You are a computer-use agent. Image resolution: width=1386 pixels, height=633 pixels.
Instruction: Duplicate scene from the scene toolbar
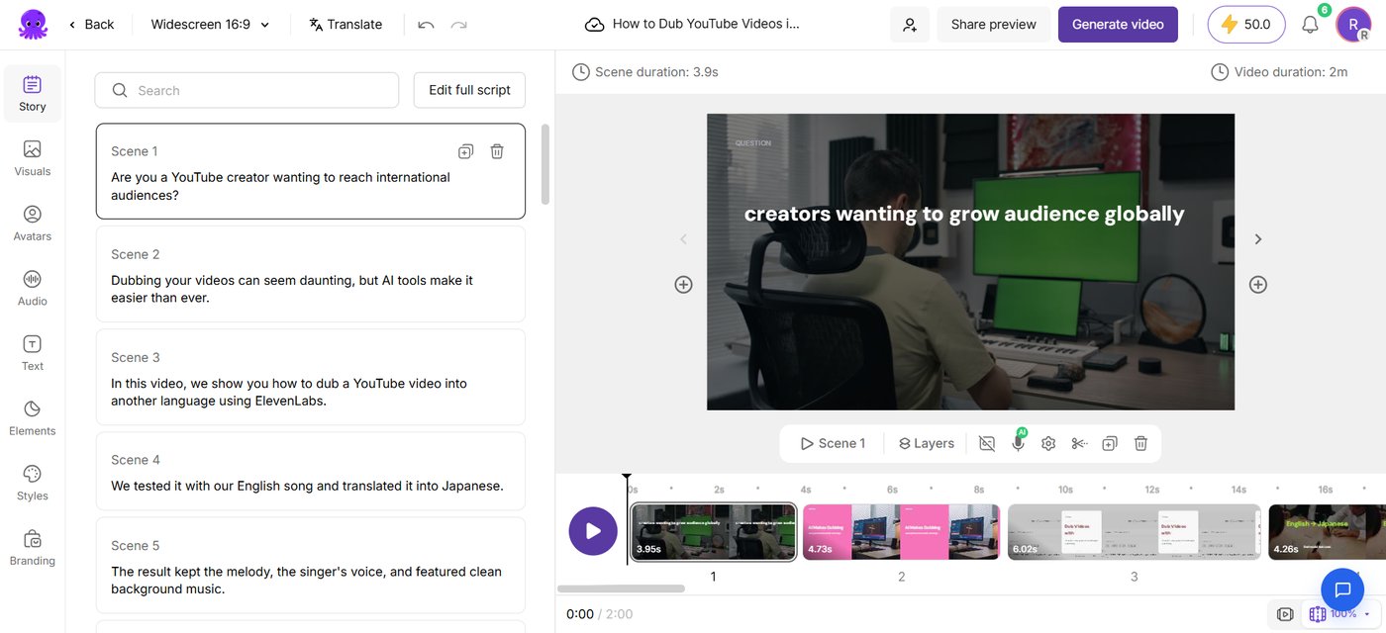(x=1110, y=444)
